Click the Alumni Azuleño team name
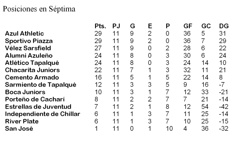237x145 pixels. [x=29, y=56]
